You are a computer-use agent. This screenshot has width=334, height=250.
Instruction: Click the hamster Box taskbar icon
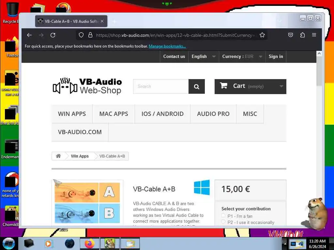pos(110,243)
